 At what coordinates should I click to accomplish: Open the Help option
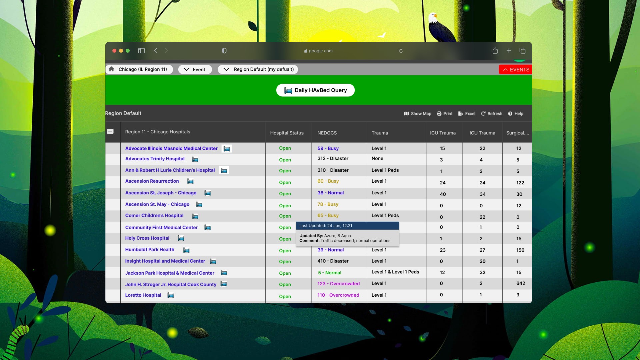[x=516, y=114]
